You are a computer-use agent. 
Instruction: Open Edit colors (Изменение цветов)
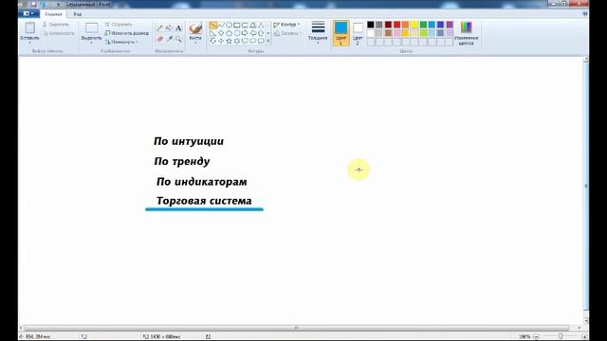[x=466, y=33]
